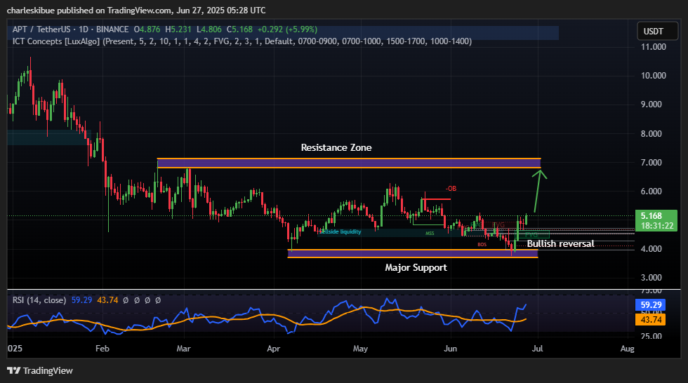The height and width of the screenshot is (383, 688).
Task: Click the RSI (14, close) indicator label
Action: tap(39, 300)
